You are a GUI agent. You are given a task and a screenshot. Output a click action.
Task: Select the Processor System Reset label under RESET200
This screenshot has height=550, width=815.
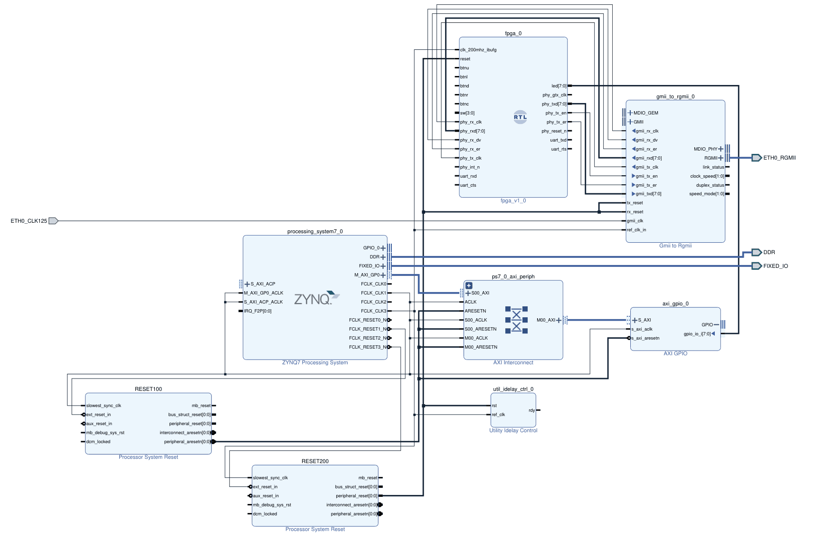pos(315,529)
